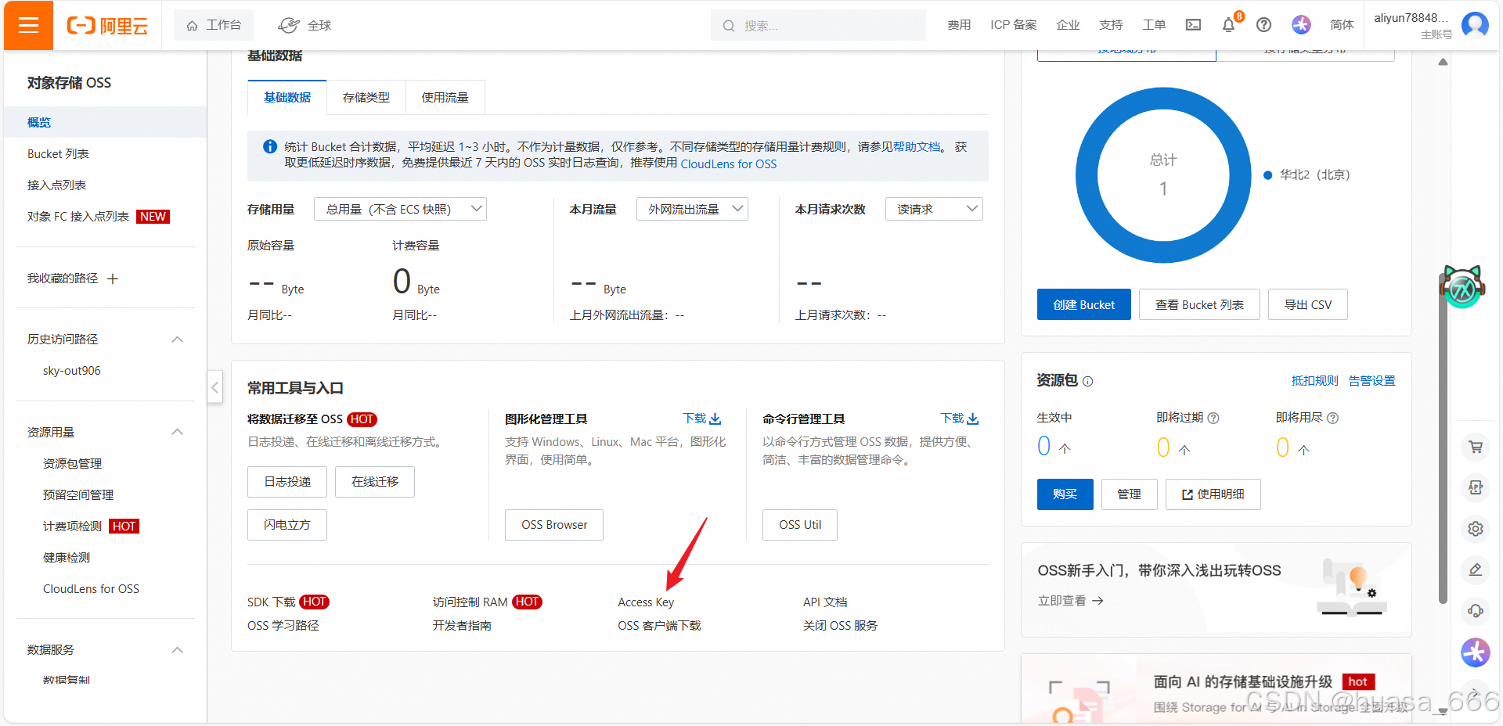
Task: Click the 查看 Bucket 列表 button
Action: coord(1199,304)
